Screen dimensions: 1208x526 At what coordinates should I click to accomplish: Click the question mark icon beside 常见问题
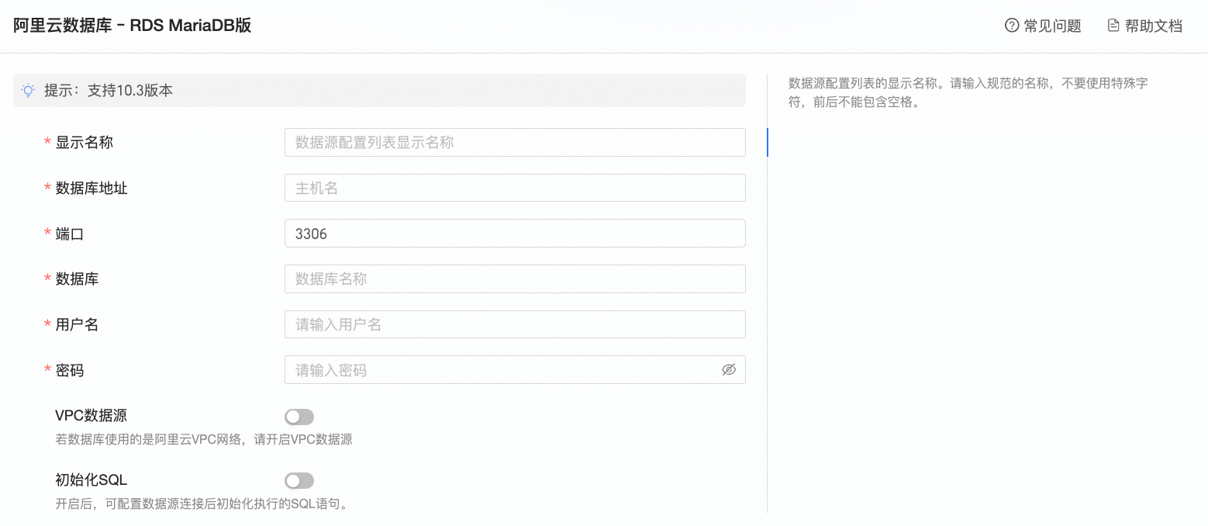tap(1011, 26)
